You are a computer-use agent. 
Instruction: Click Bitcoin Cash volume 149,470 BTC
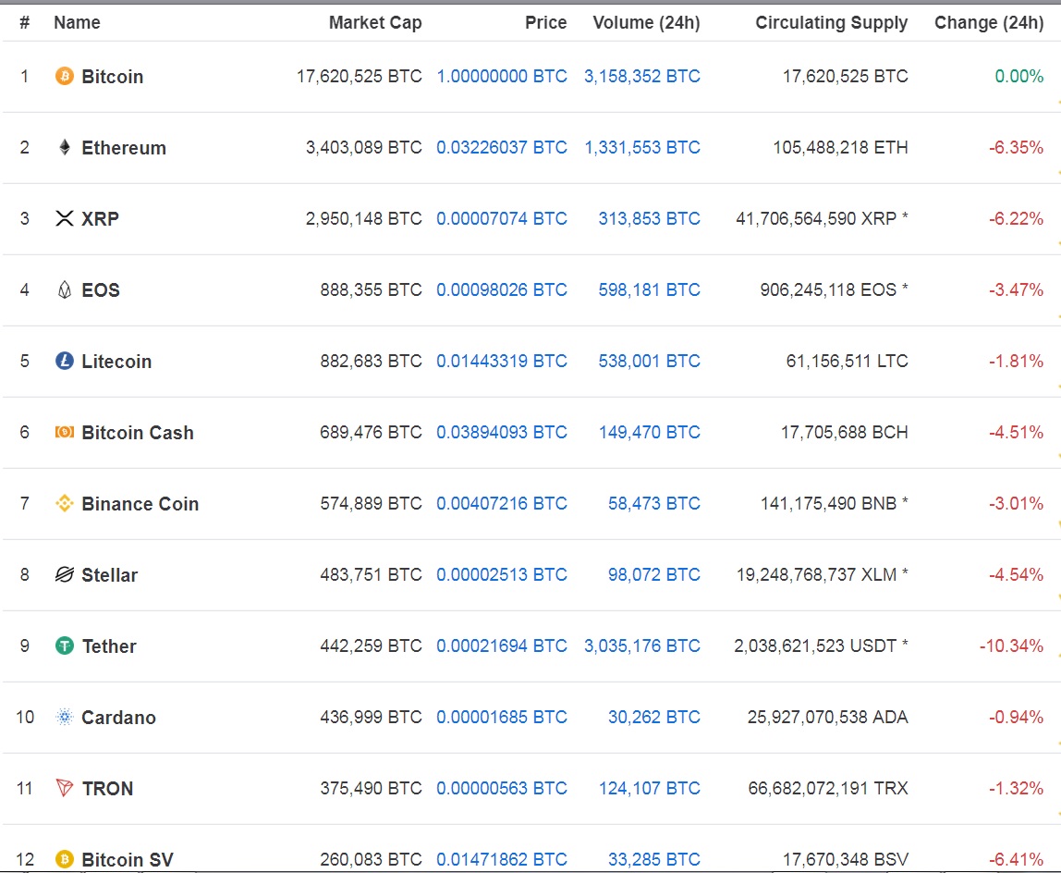[x=649, y=432]
